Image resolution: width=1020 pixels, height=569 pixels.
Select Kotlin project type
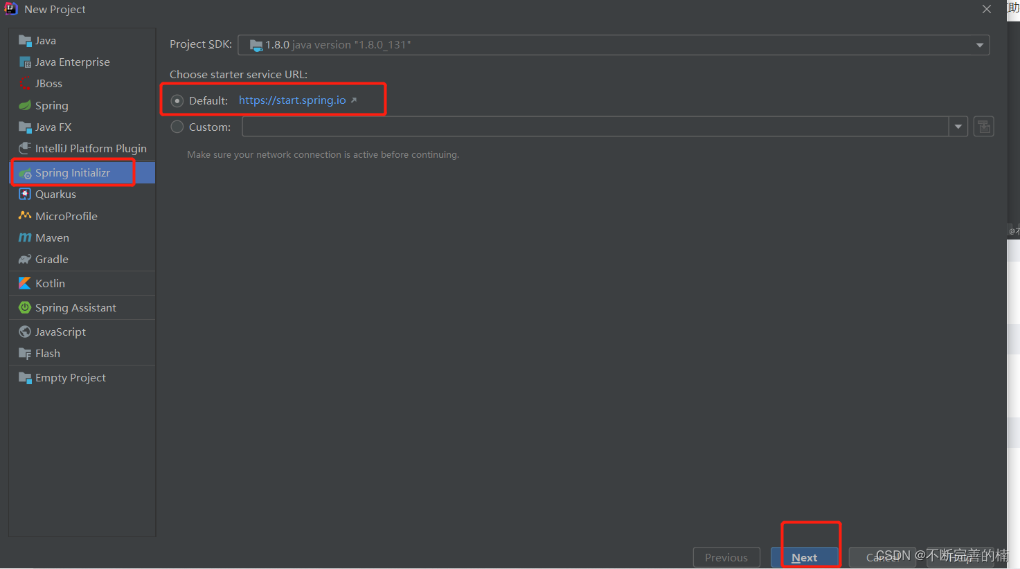(x=82, y=283)
